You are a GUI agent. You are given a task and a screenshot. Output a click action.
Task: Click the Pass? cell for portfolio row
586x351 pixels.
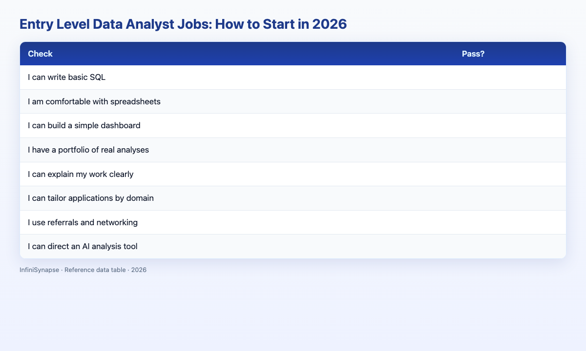(510, 150)
